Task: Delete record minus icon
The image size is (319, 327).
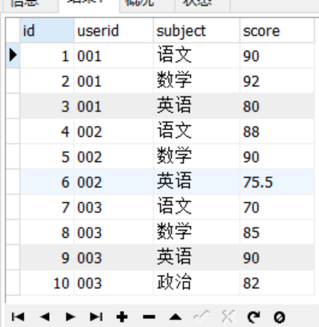Action: (149, 317)
